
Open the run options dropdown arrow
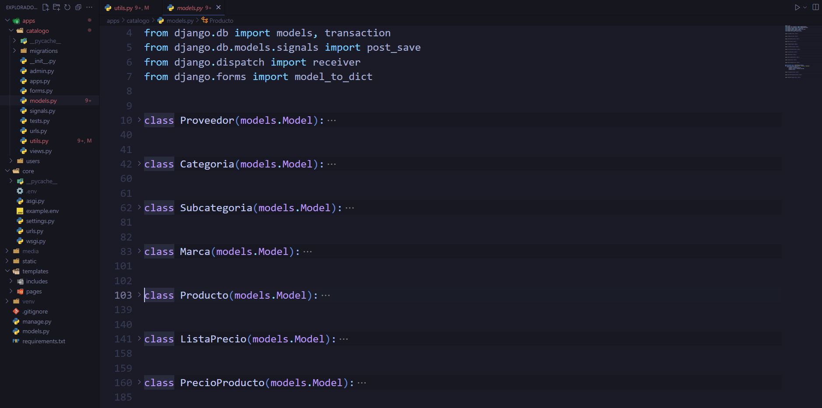pyautogui.click(x=805, y=7)
